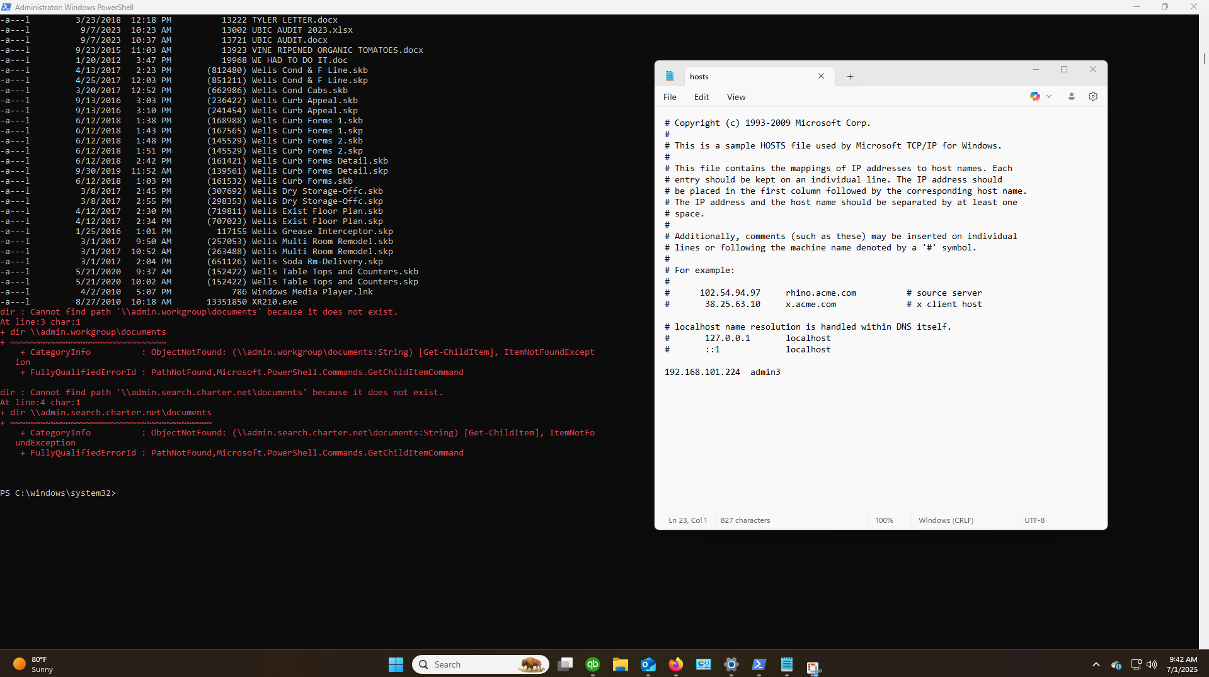Open the volume speaker tray icon

[x=1152, y=664]
